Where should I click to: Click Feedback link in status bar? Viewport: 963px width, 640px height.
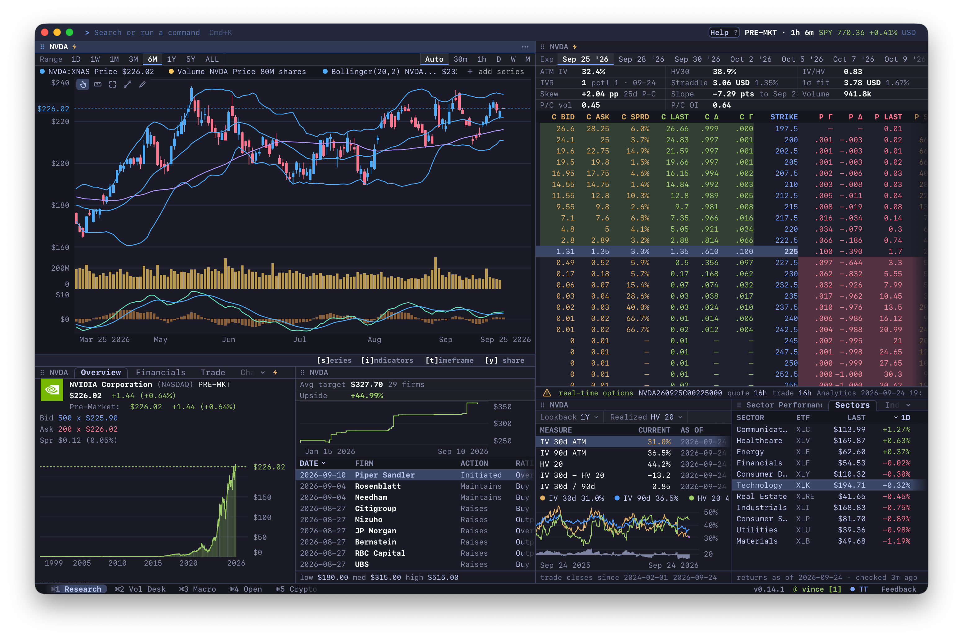(898, 589)
